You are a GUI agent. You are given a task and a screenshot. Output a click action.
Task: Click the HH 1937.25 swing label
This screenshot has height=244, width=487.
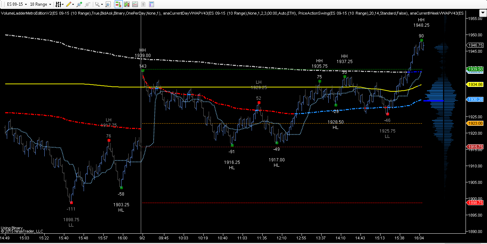pos(344,59)
